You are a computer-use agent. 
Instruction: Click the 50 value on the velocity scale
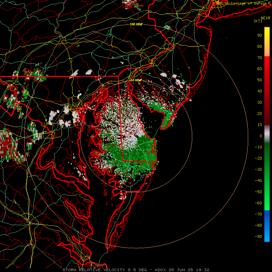[260, 80]
